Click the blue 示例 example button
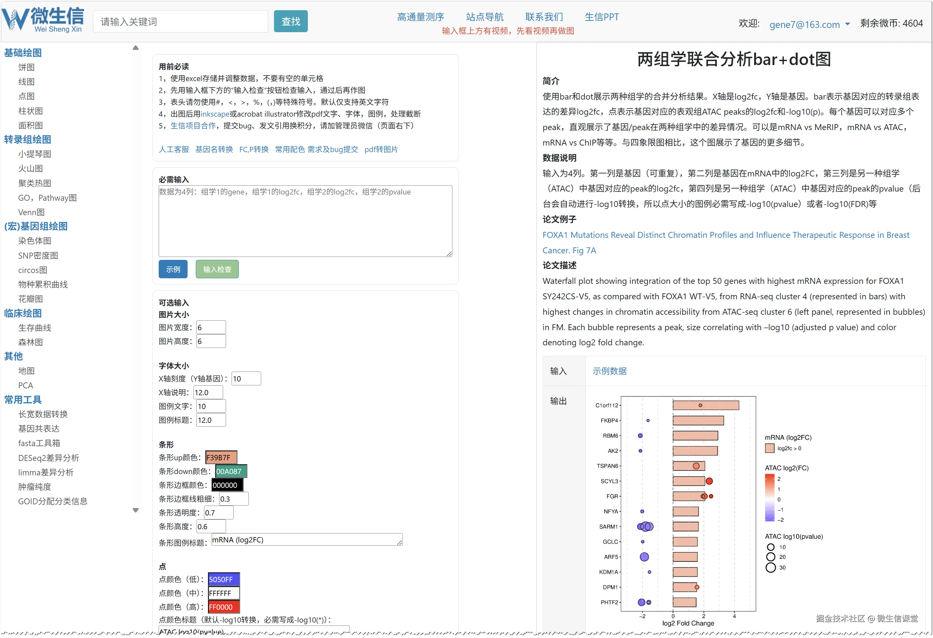This screenshot has width=933, height=638. (x=173, y=269)
